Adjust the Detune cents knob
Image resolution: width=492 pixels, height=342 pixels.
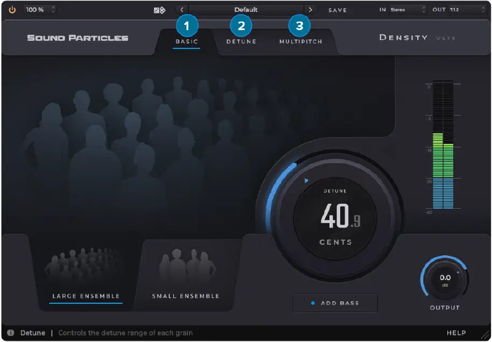pyautogui.click(x=335, y=217)
